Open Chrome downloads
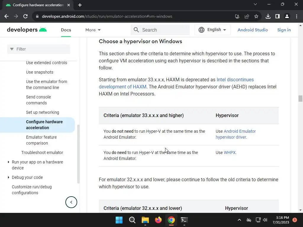 (268, 17)
